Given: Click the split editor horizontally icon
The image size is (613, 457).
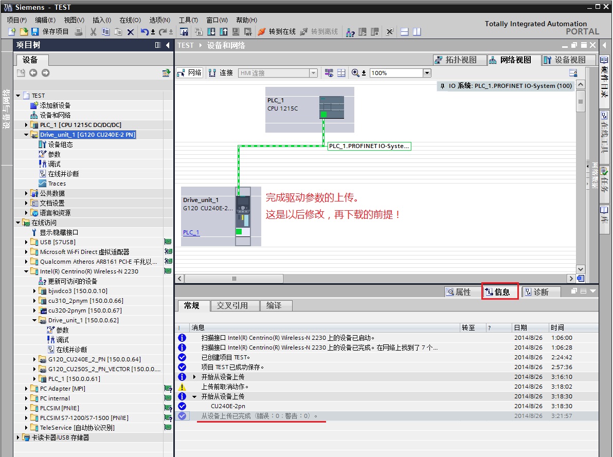Looking at the screenshot, I should click(x=405, y=32).
